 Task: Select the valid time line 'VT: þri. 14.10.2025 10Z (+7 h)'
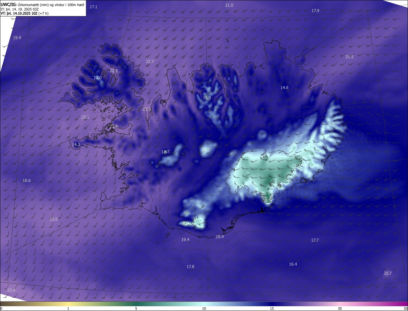(25, 13)
